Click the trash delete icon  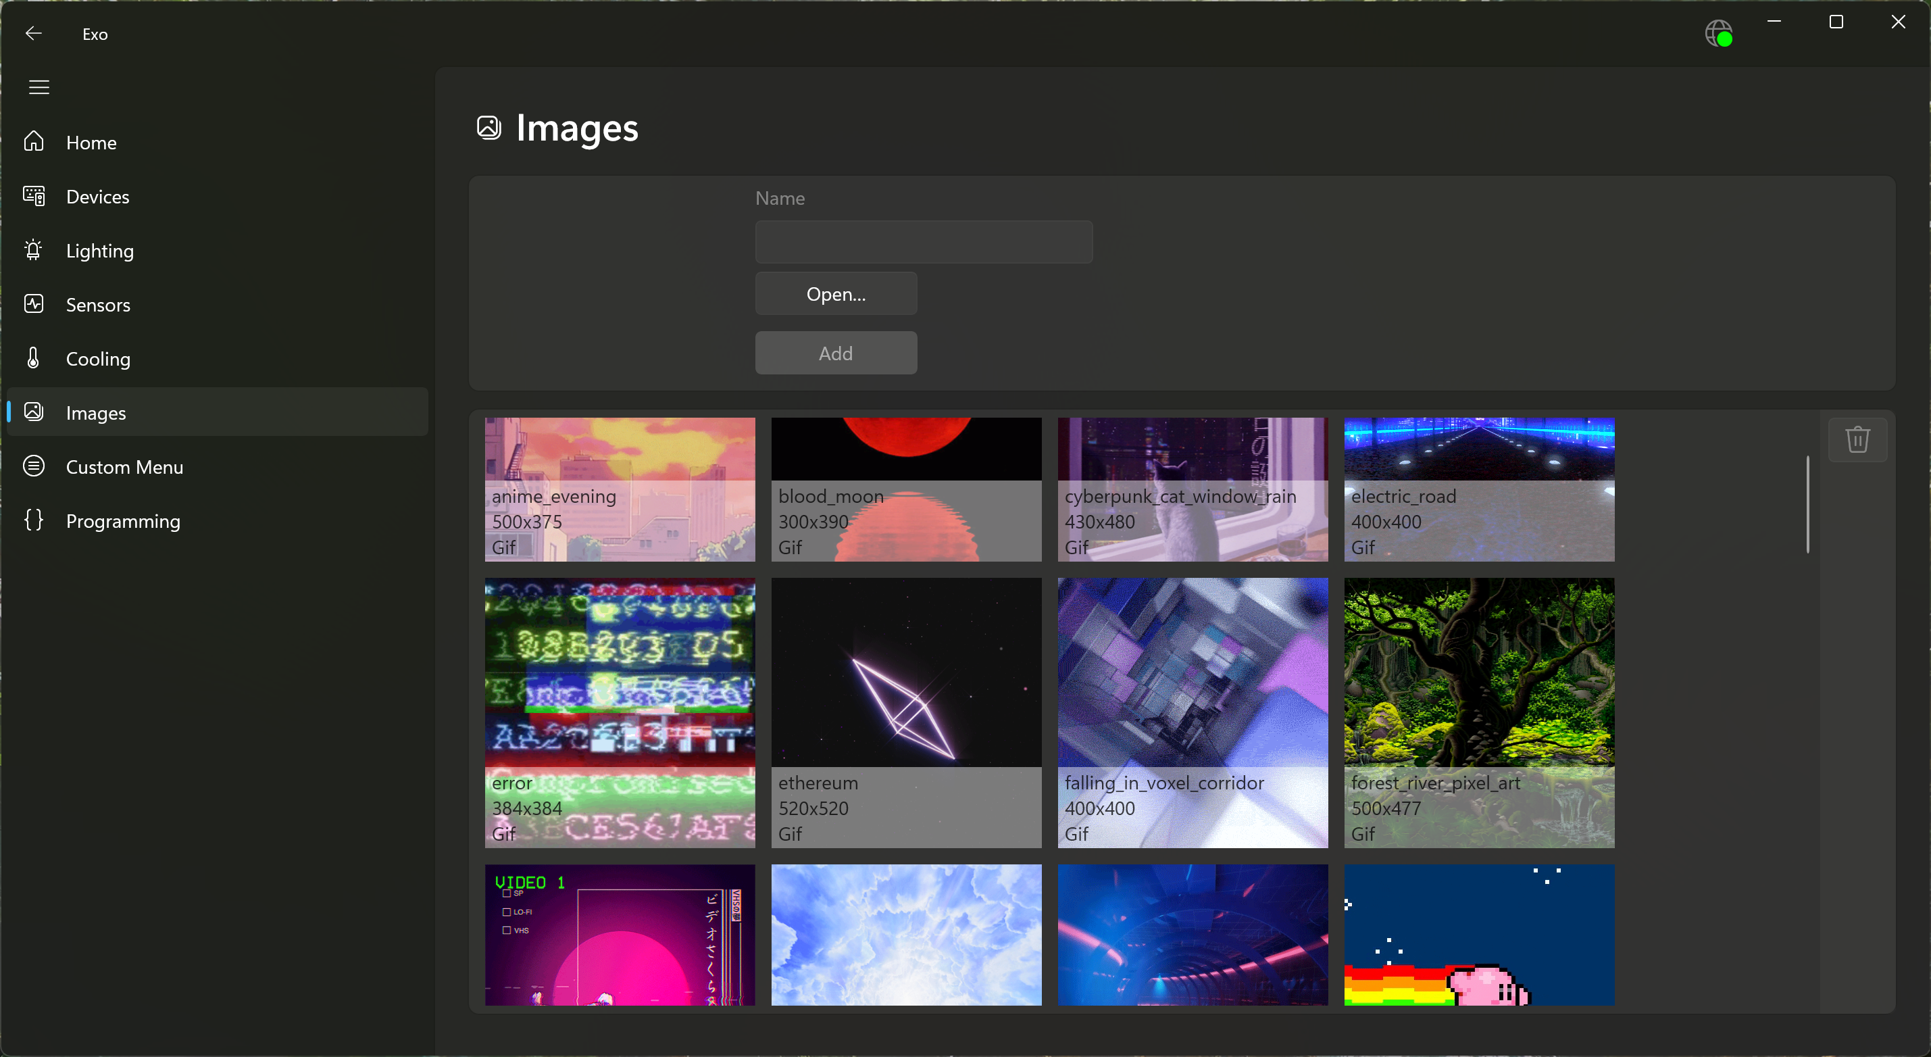(1857, 440)
